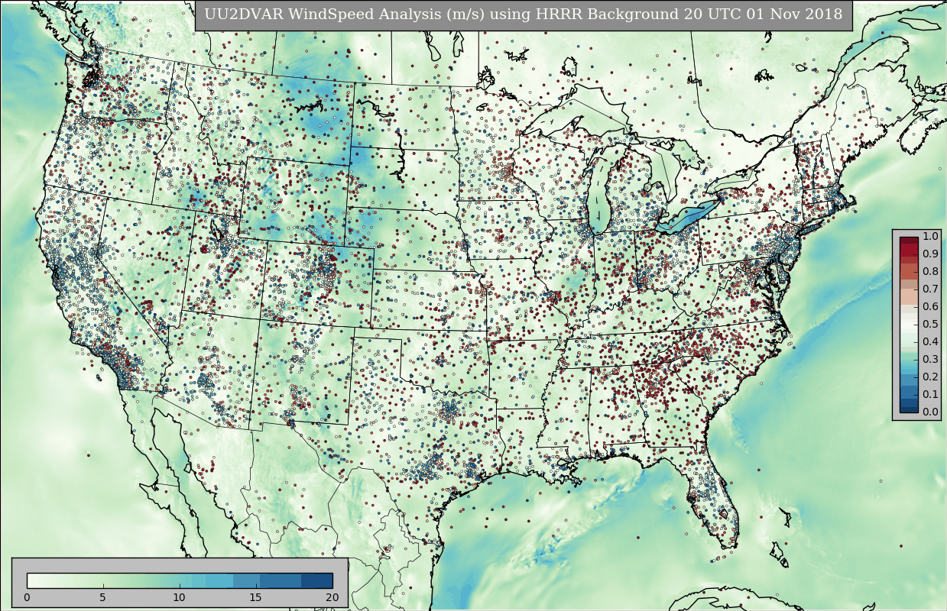Click the 1.0 label on vertical colorbar
The width and height of the screenshot is (947, 611).
tap(930, 236)
